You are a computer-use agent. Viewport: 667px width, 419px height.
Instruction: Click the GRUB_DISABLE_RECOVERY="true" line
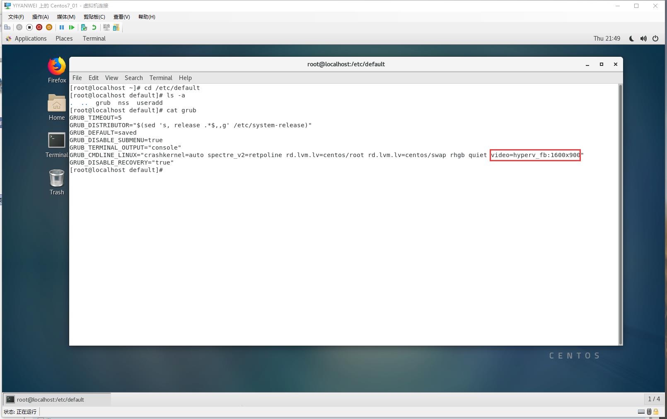coord(122,162)
